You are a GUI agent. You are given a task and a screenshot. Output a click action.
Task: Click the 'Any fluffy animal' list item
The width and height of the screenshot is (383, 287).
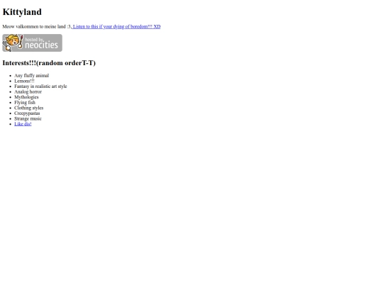pos(31,76)
